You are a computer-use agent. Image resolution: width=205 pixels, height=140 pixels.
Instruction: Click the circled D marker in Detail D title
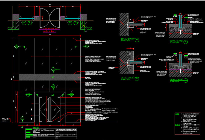pyautogui.click(x=186, y=80)
